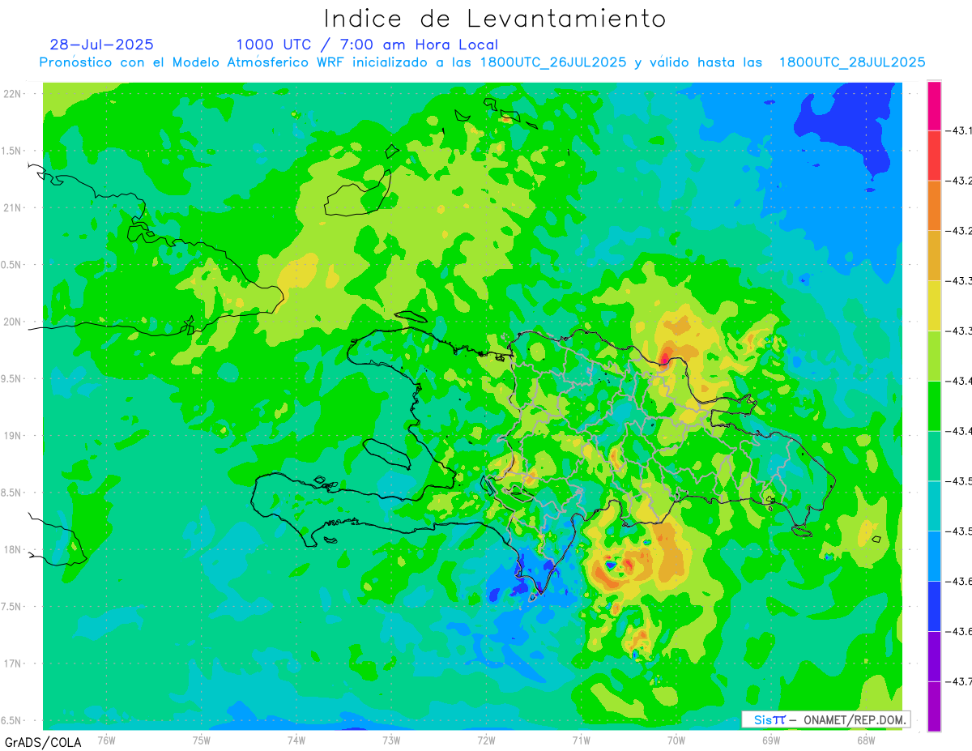
Task: Click the -43.7 legend value
Action: pyautogui.click(x=961, y=682)
